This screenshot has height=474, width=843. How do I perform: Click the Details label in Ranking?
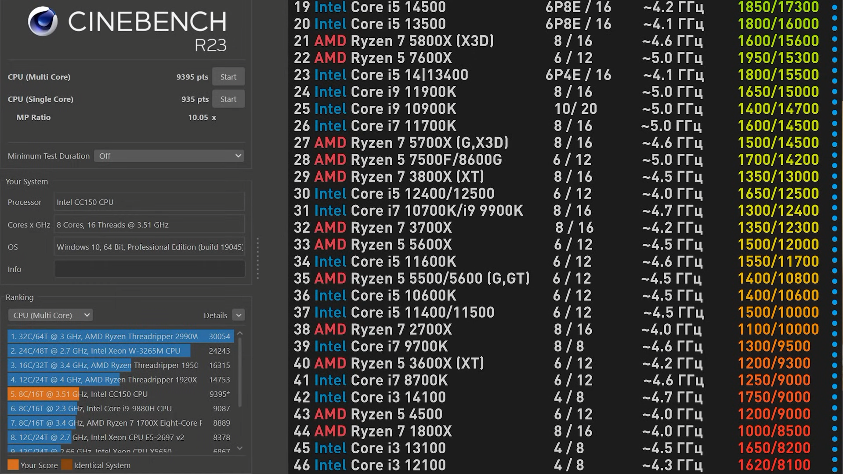point(215,315)
